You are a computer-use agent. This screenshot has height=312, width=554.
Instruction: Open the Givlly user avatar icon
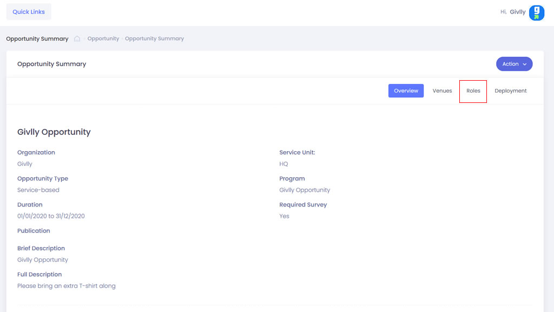(536, 12)
